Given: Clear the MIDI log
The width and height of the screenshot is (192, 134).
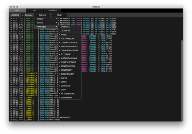Looking at the screenshot, I should (59, 15).
